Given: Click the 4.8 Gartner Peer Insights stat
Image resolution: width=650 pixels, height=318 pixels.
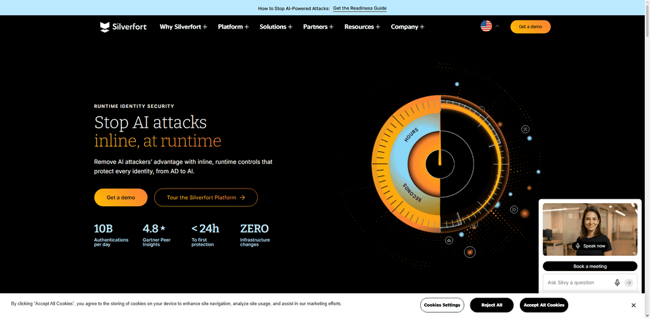Looking at the screenshot, I should tap(157, 235).
